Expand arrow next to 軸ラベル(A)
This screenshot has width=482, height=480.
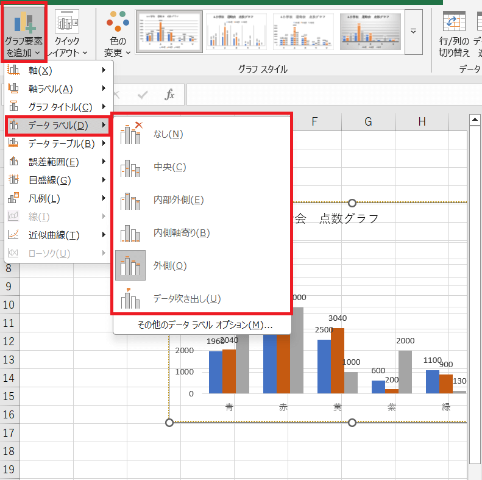click(104, 88)
